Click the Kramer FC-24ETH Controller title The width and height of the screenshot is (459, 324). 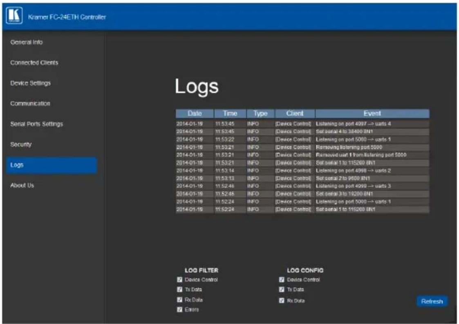click(67, 17)
